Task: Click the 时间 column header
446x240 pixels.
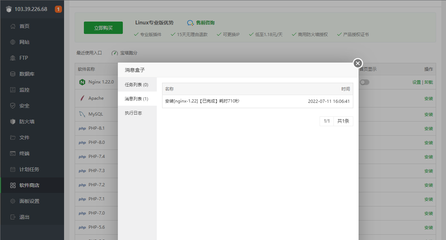Action: point(345,89)
